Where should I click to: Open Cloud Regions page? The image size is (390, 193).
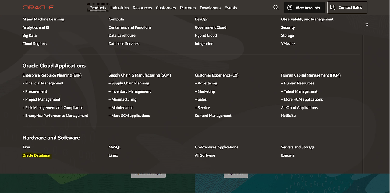pyautogui.click(x=34, y=44)
